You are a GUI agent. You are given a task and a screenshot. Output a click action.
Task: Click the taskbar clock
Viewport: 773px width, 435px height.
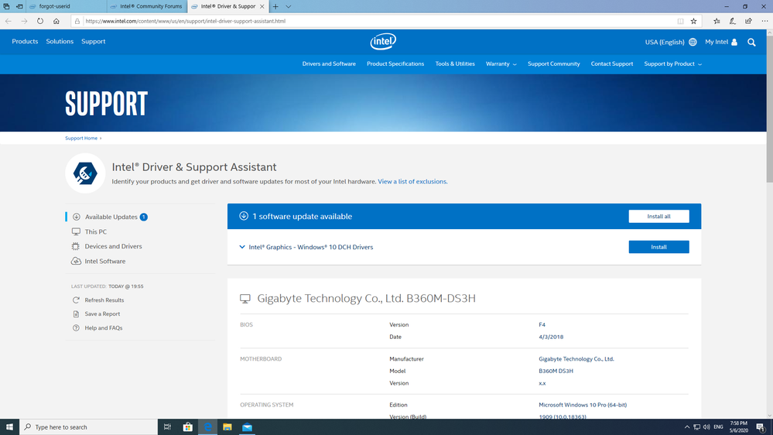pyautogui.click(x=739, y=427)
